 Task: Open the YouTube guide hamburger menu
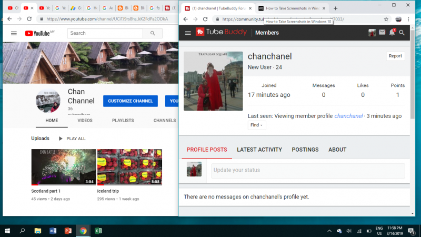point(14,33)
